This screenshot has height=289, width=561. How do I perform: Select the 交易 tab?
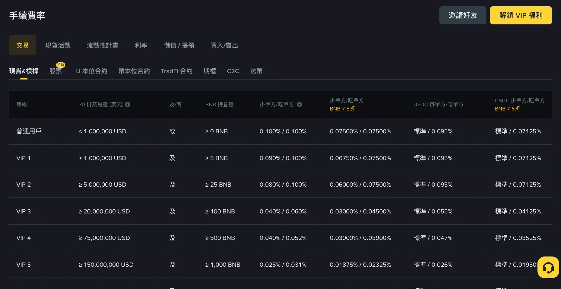pos(23,45)
